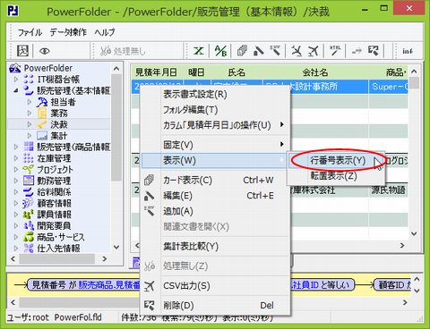Open the ファイル menu
This screenshot has height=329, width=430.
point(30,32)
